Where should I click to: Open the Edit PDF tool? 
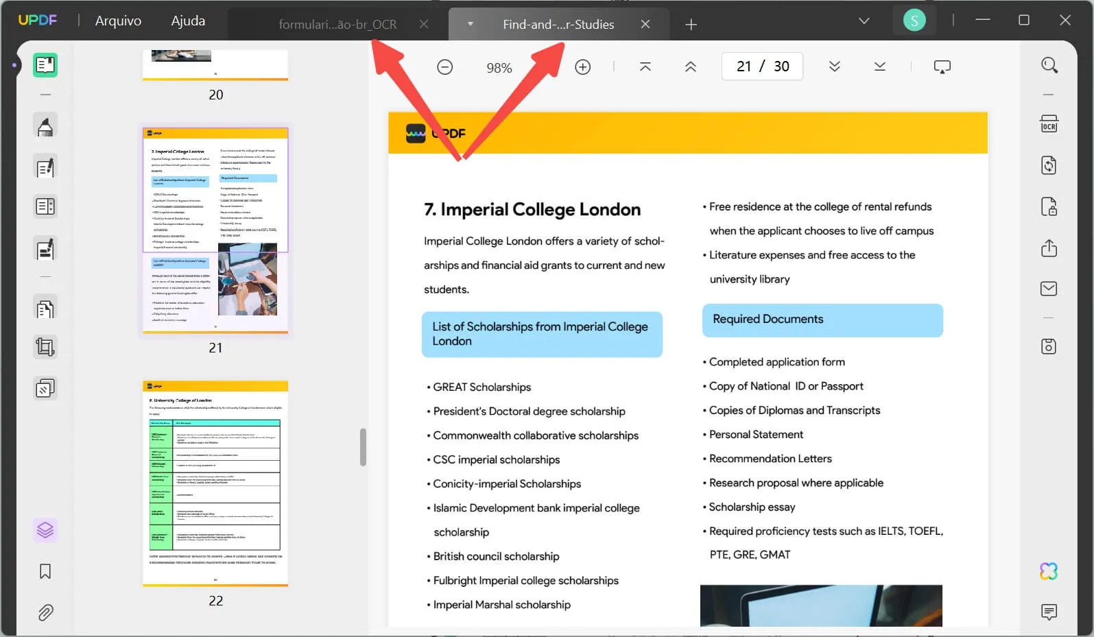[45, 167]
